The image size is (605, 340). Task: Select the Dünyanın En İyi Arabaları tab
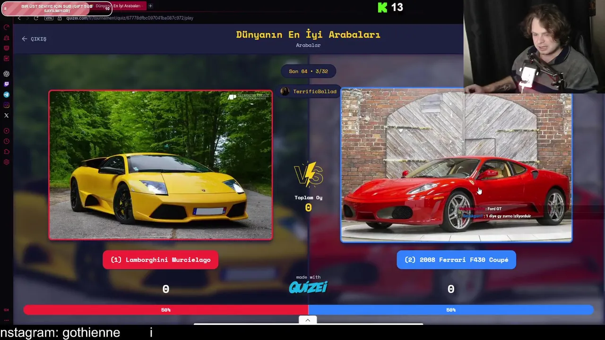(119, 6)
